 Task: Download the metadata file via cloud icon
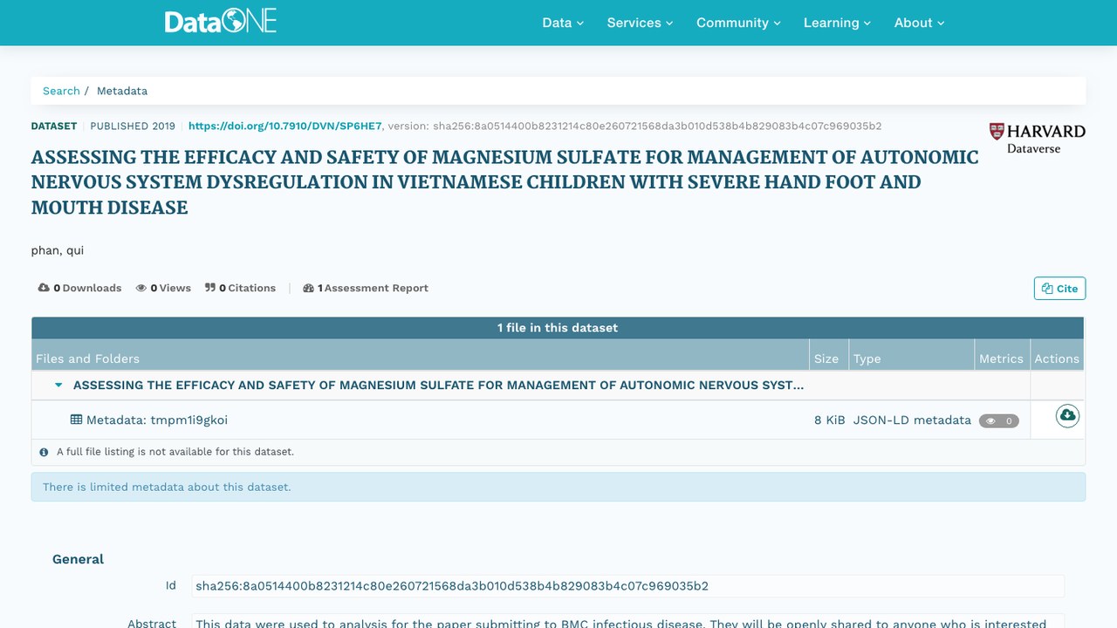click(1067, 416)
